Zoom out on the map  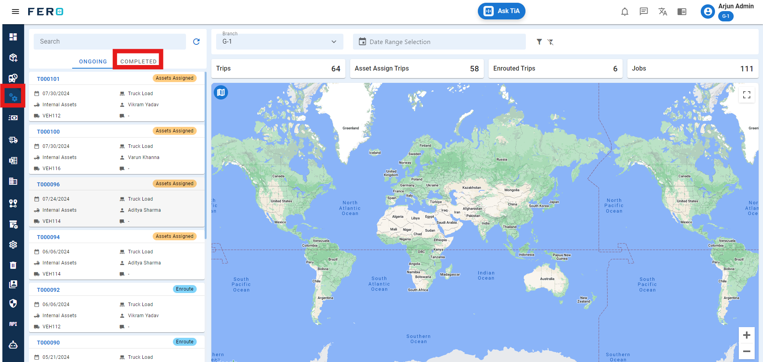(x=746, y=351)
